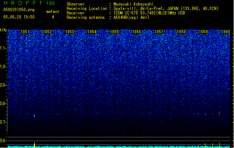Click the 1.0 kHz axis tick label
Image resolution: width=234 pixels, height=148 pixels.
click(3, 67)
